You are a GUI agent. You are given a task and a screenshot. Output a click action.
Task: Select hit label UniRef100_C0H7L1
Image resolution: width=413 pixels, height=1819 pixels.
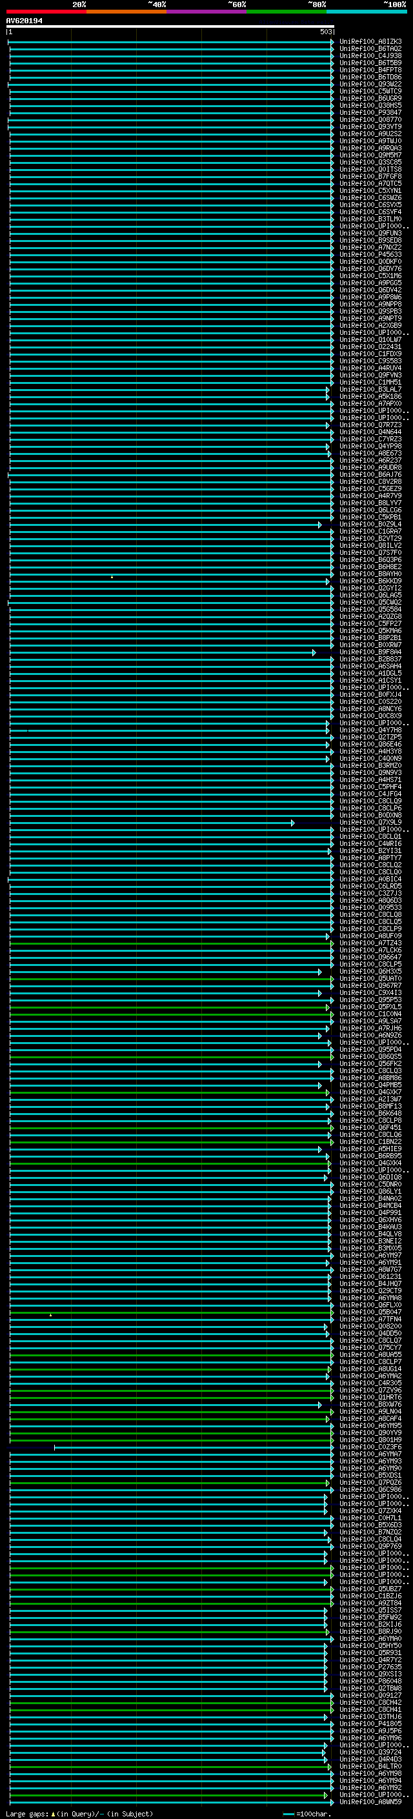(370, 1518)
